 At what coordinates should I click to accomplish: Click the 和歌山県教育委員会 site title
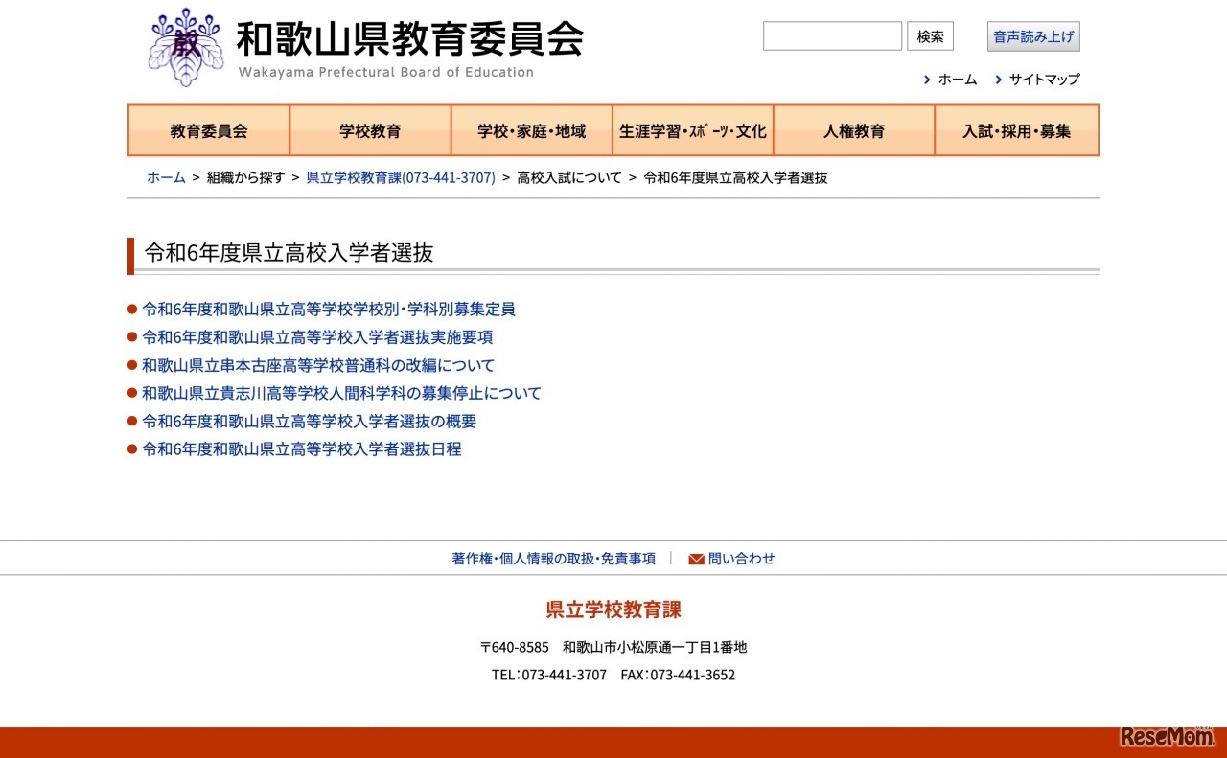coord(410,39)
